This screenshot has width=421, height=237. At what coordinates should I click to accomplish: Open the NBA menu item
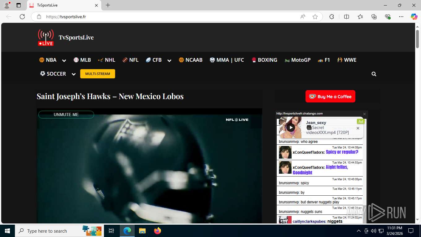(x=48, y=60)
